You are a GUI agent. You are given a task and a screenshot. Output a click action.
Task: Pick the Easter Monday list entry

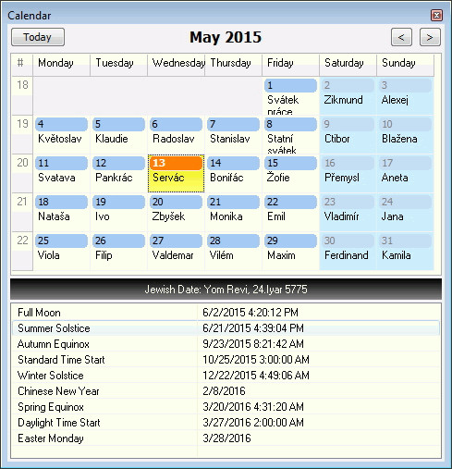226,438
